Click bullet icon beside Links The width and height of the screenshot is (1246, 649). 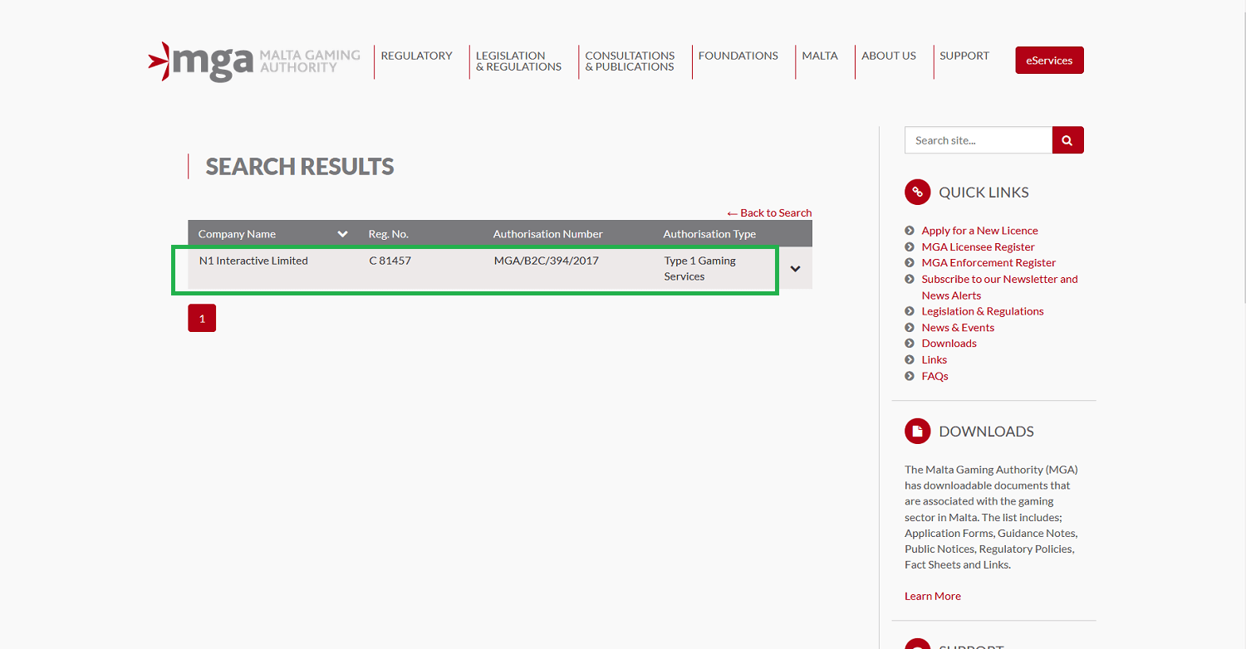point(910,359)
